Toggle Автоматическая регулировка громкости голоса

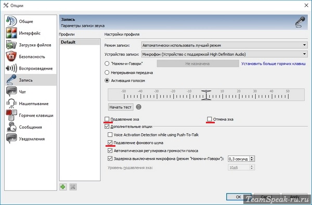pyautogui.click(x=110, y=151)
